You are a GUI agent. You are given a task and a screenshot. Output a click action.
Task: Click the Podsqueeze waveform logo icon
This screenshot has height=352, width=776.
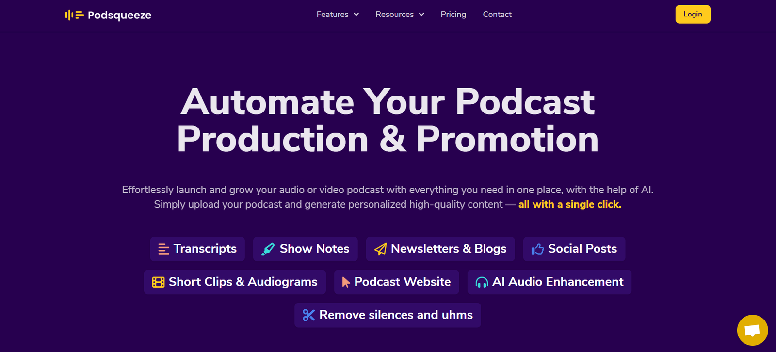(x=74, y=15)
